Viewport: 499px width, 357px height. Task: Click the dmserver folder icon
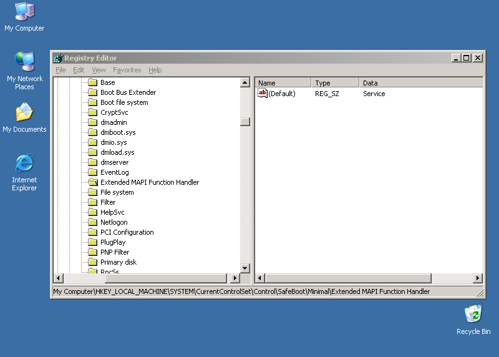click(92, 162)
